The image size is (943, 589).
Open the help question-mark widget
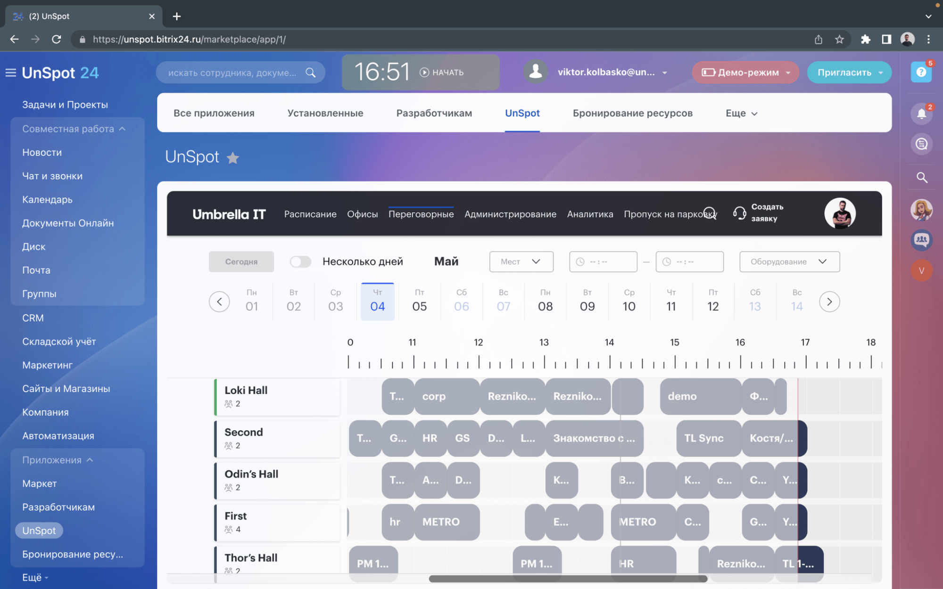click(921, 72)
